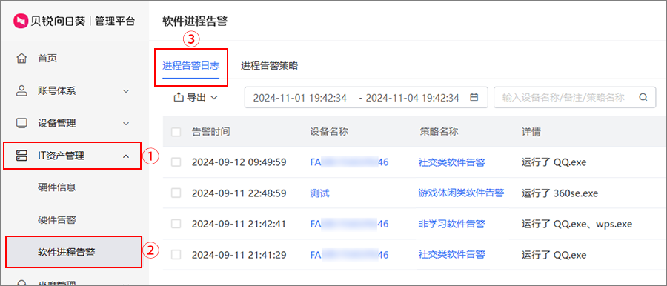Click detail text 运行了 360se.exe
Image resolution: width=667 pixels, height=286 pixels.
560,193
